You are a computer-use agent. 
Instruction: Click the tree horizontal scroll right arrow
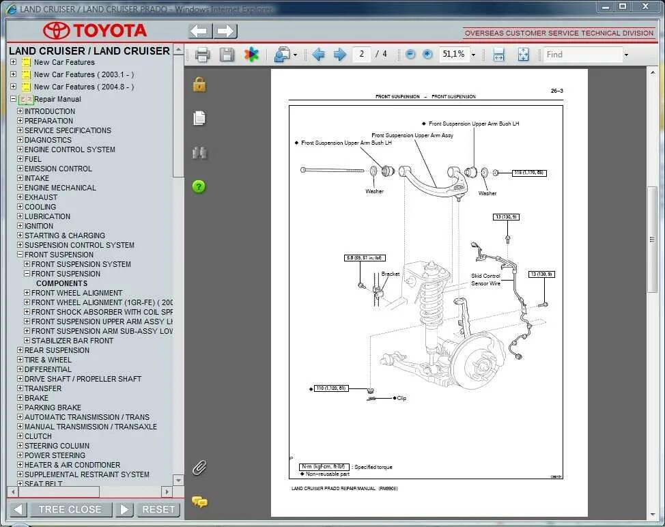point(167,492)
